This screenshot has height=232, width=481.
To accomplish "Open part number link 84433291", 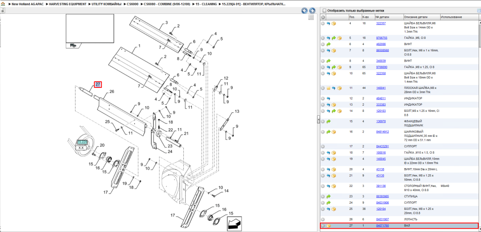I will 382,147.
